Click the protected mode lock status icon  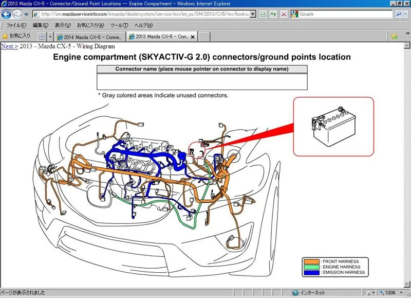coord(367,293)
